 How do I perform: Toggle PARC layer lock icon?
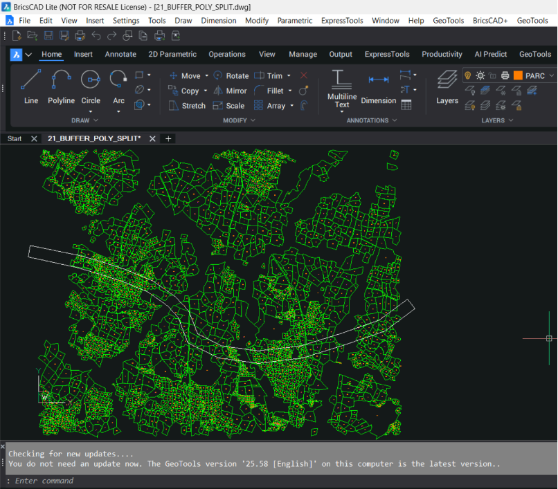point(492,75)
